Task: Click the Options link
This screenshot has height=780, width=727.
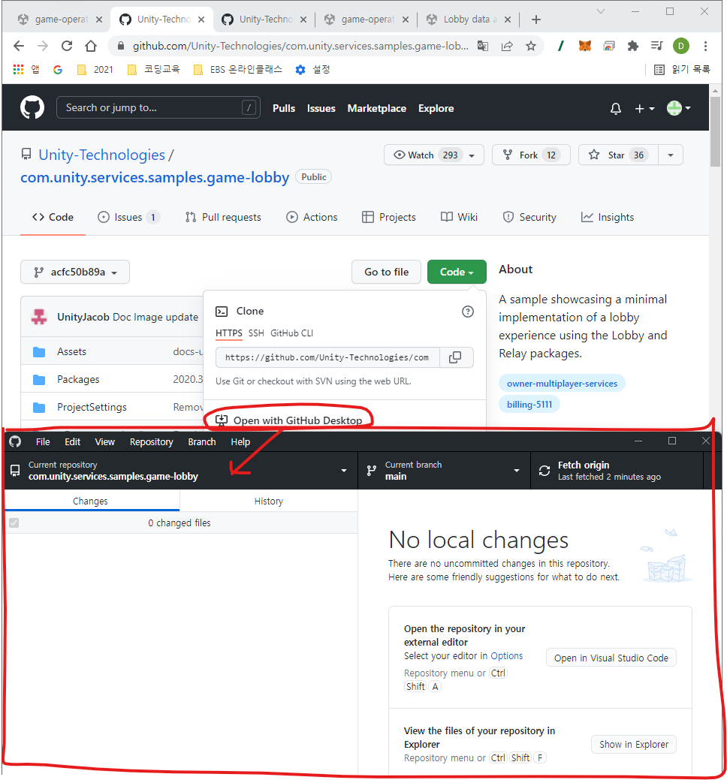Action: tap(506, 655)
